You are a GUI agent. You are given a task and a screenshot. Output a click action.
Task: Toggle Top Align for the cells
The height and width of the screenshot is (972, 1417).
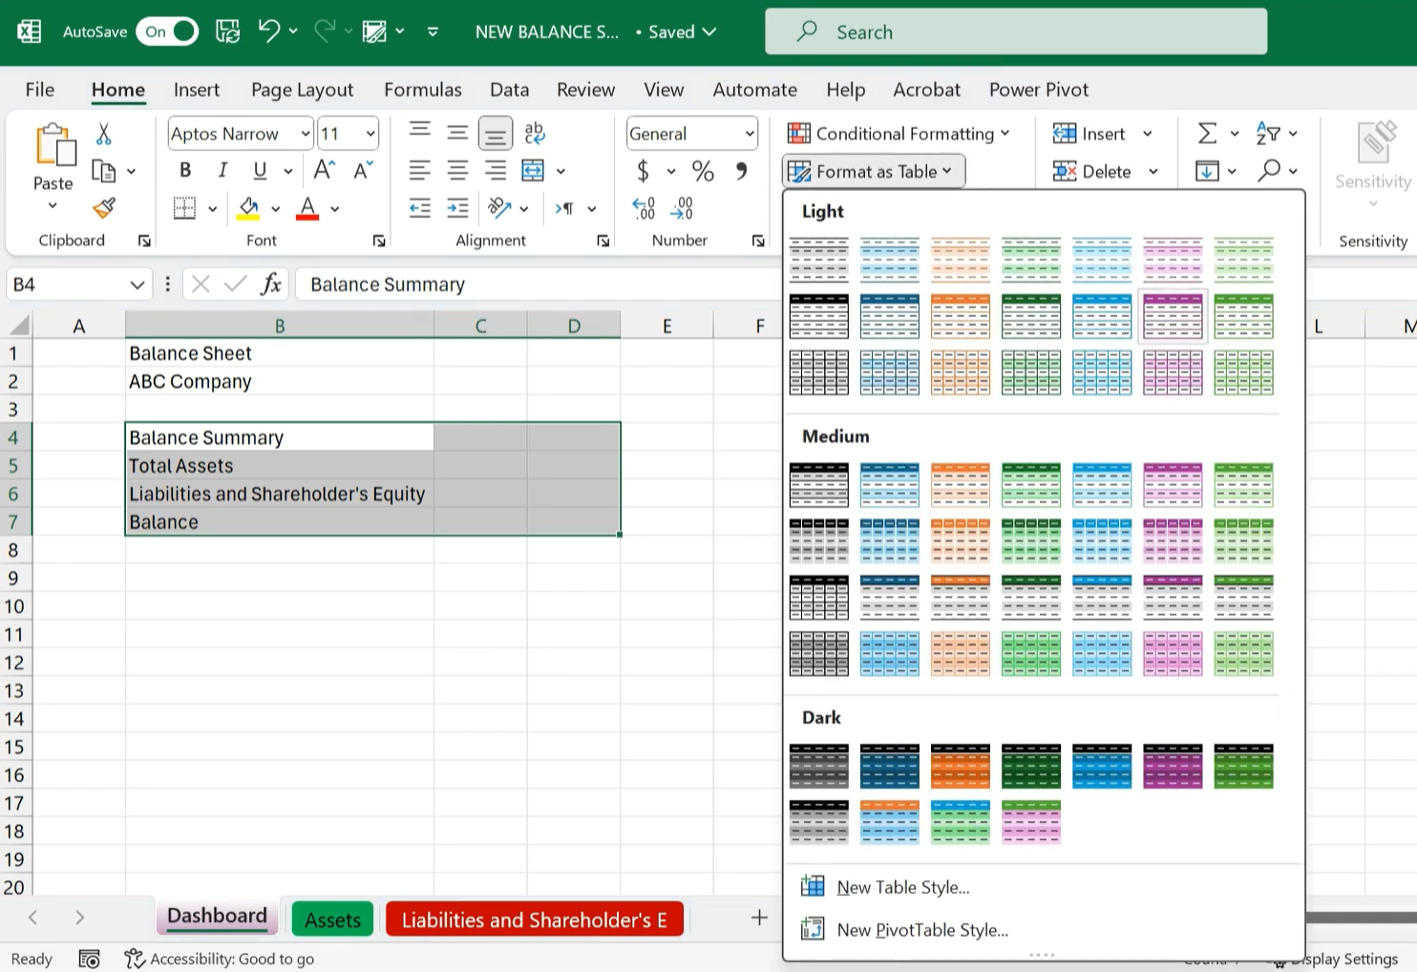pos(420,132)
